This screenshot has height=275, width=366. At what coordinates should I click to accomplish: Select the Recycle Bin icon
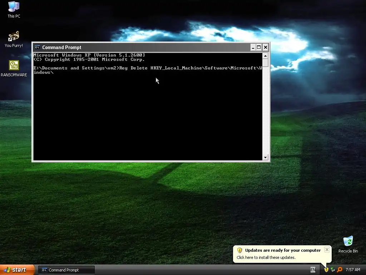pos(348,244)
